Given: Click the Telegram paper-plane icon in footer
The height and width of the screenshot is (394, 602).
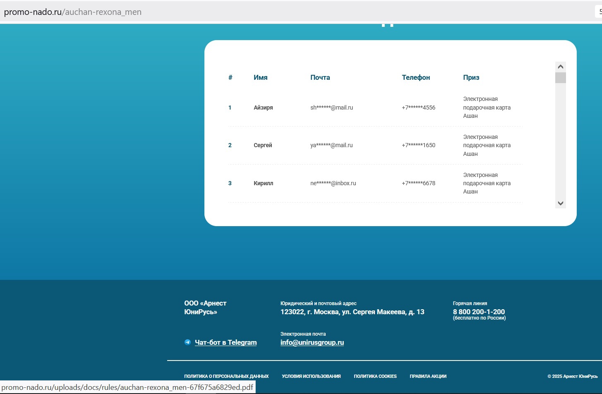Looking at the screenshot, I should pos(187,342).
